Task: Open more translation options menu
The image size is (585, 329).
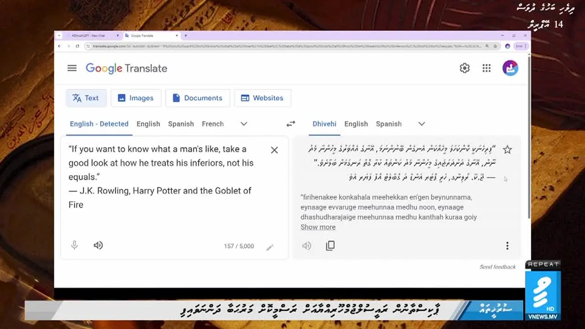Action: [507, 246]
